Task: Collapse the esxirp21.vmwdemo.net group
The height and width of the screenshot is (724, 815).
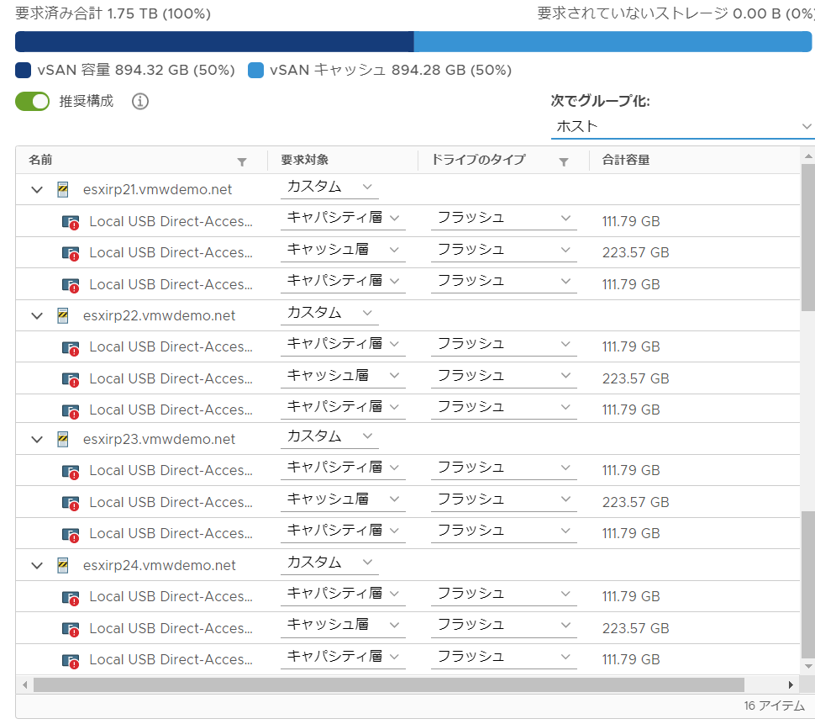Action: 36,190
